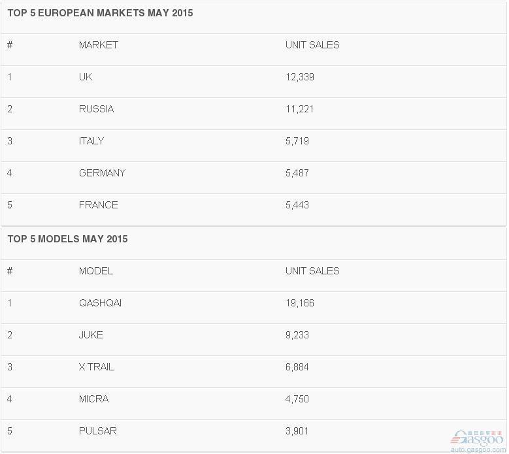Select the 12,339 UK sales figure
509x454 pixels.
click(300, 77)
